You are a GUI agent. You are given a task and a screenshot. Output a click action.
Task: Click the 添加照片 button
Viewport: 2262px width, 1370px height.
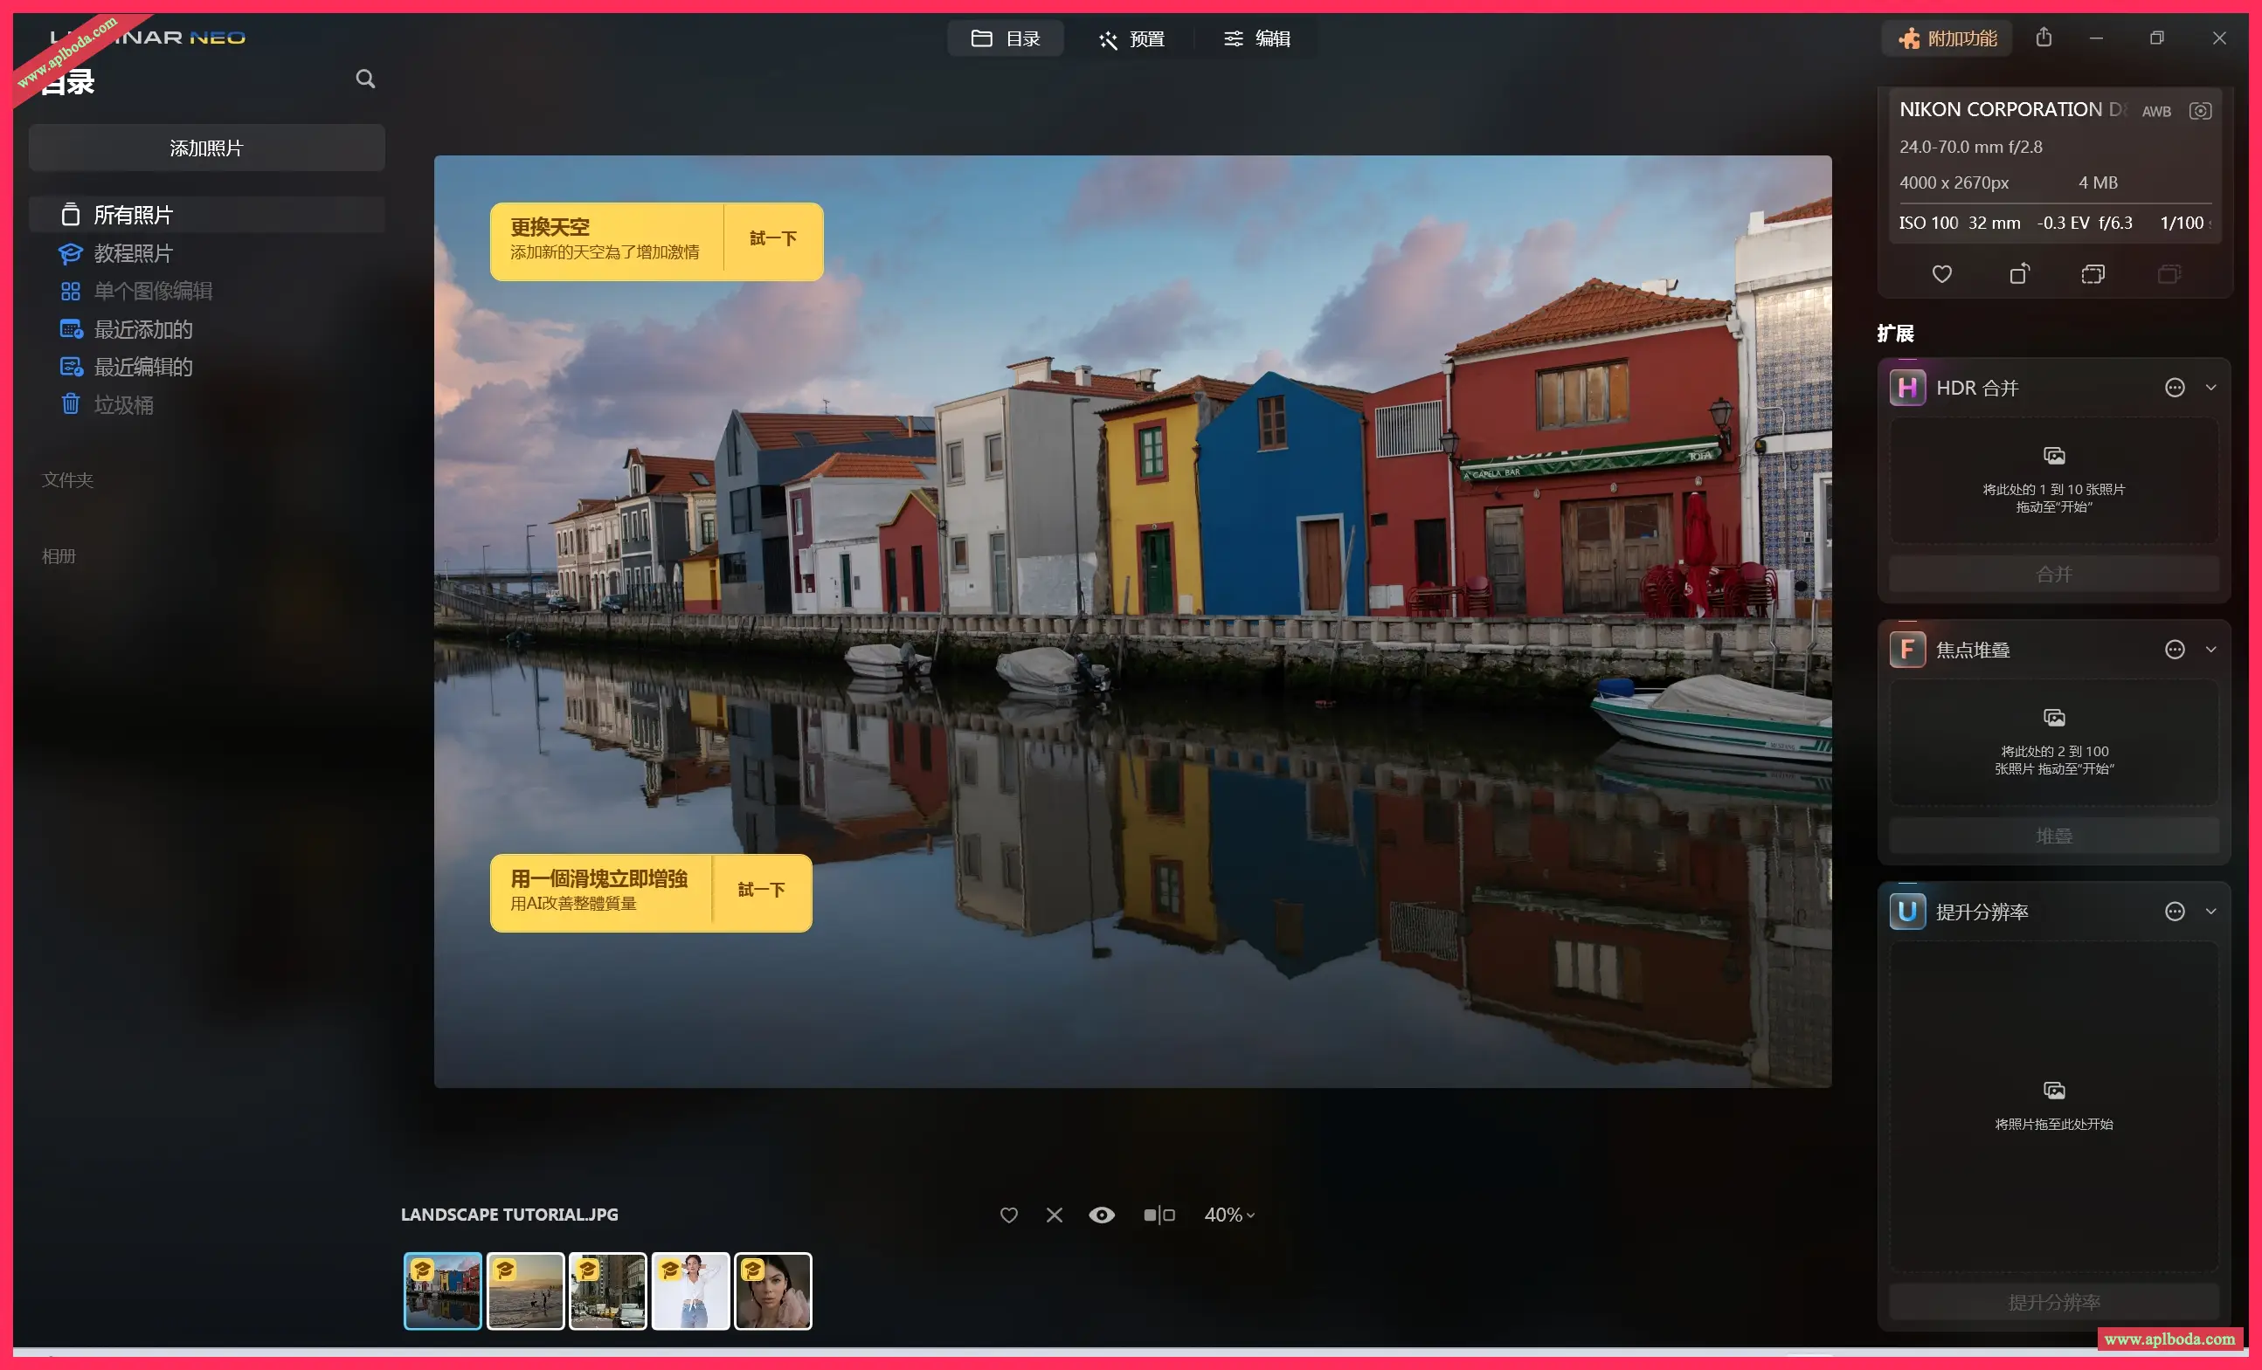[206, 147]
